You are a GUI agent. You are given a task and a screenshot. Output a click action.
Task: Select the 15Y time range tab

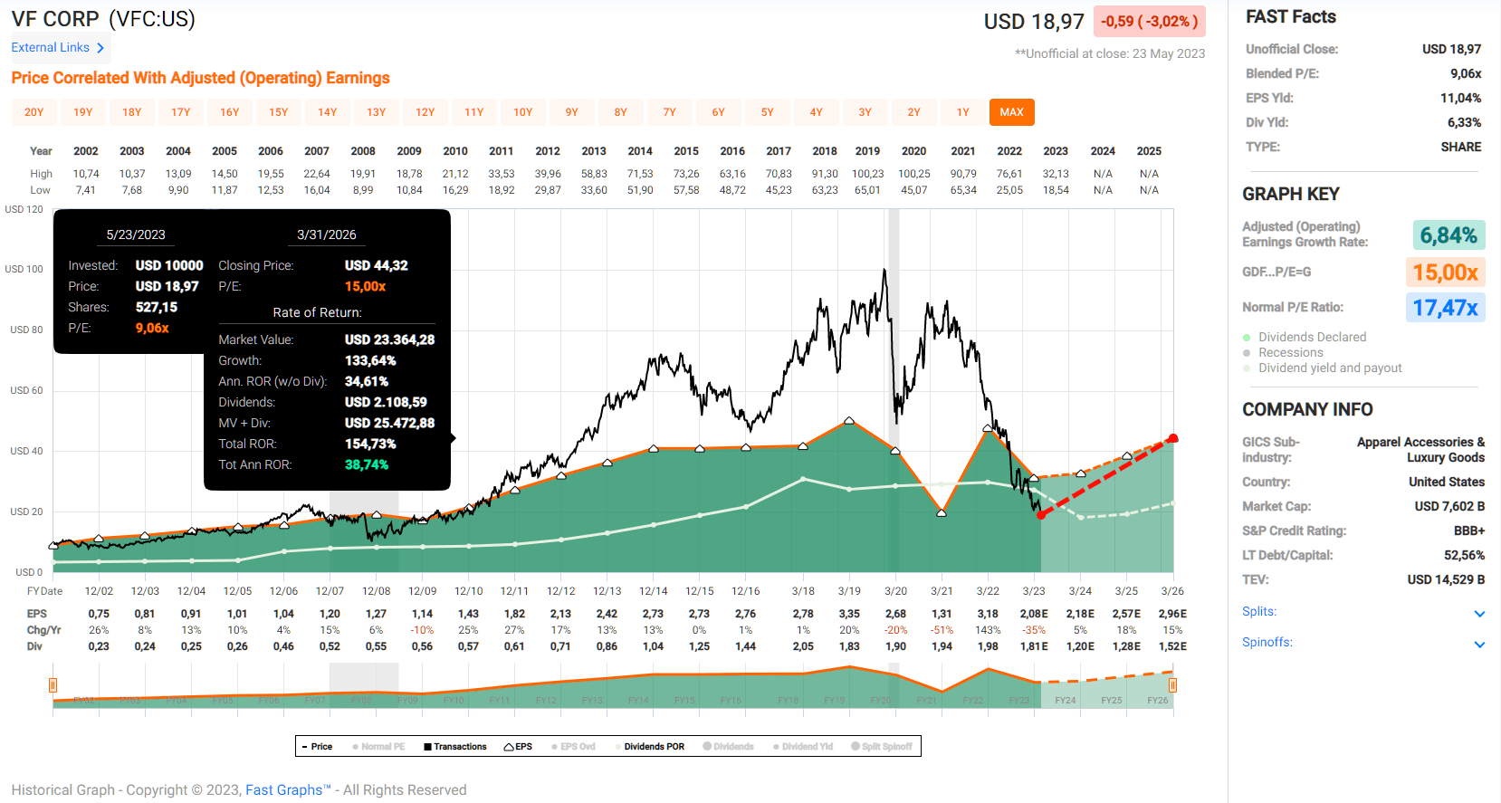(x=279, y=112)
